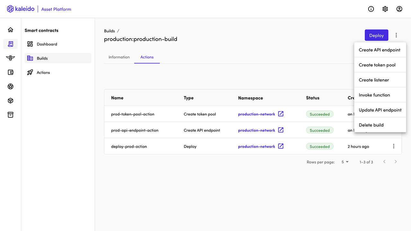
Task: Click the Builds breadcrumb link
Action: pyautogui.click(x=109, y=31)
